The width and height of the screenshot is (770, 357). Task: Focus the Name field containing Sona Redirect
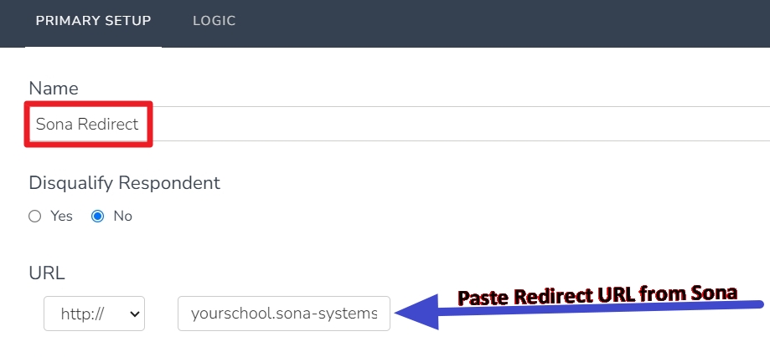[x=399, y=124]
